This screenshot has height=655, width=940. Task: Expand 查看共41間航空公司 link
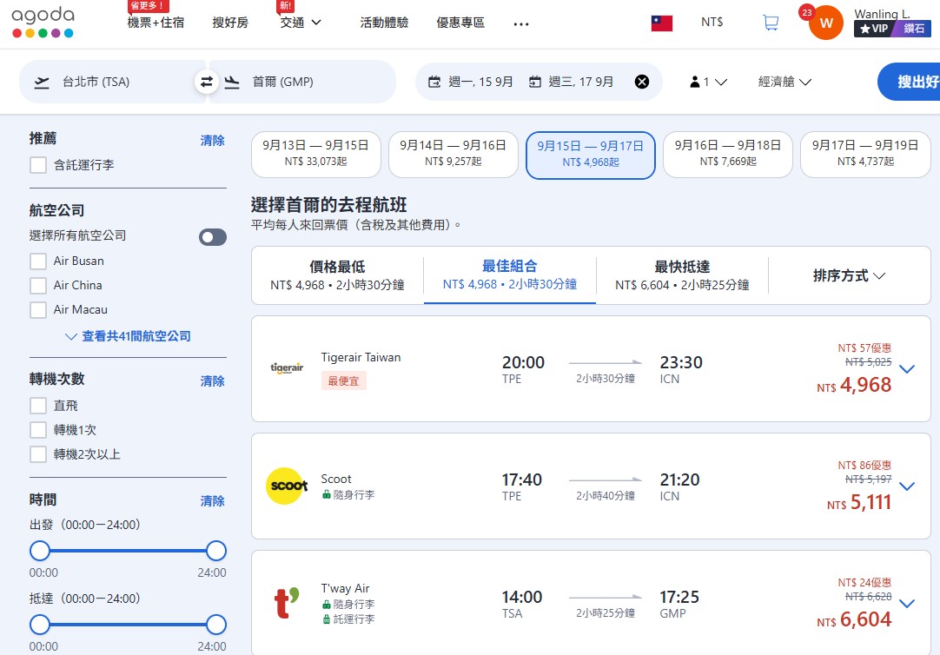click(128, 336)
